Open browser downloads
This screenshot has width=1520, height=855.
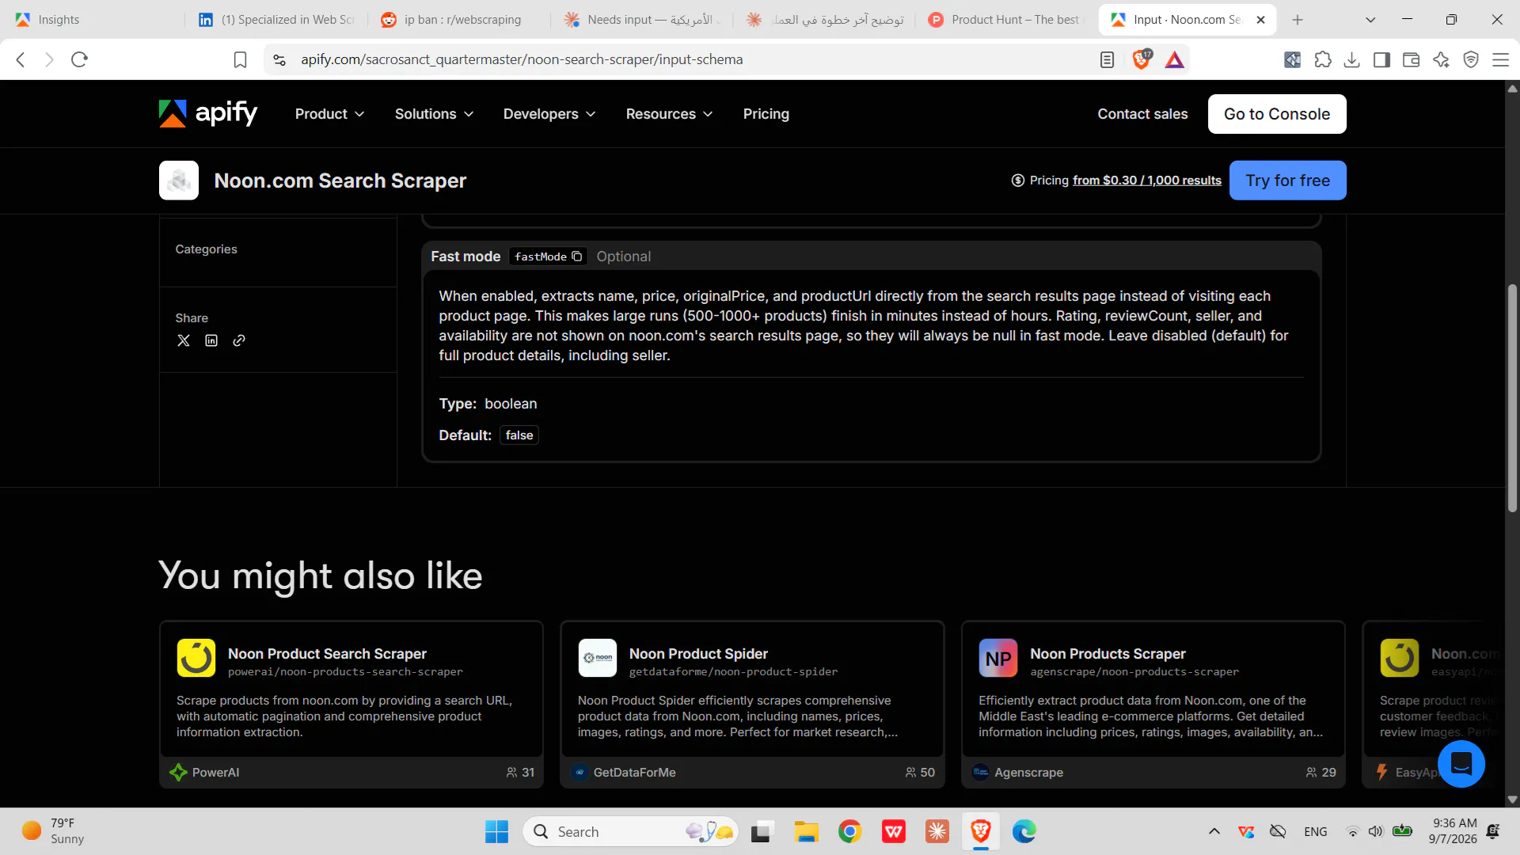pyautogui.click(x=1352, y=59)
